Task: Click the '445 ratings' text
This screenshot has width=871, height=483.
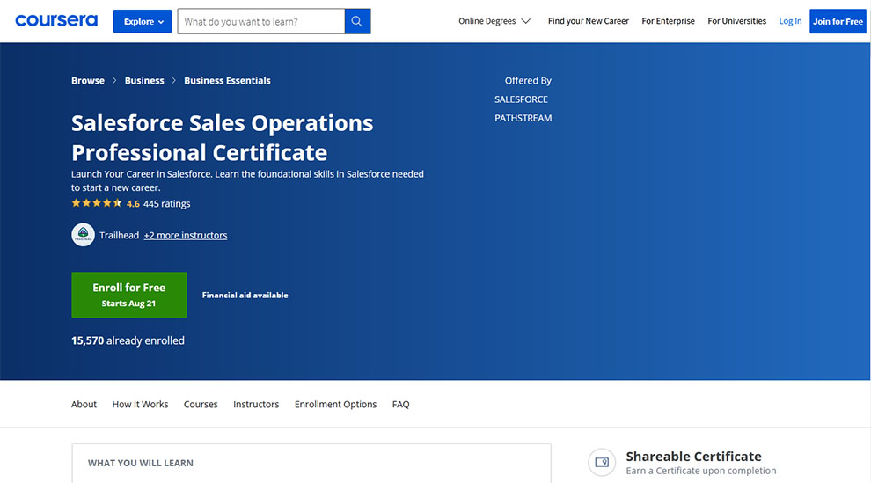Action: click(x=166, y=204)
